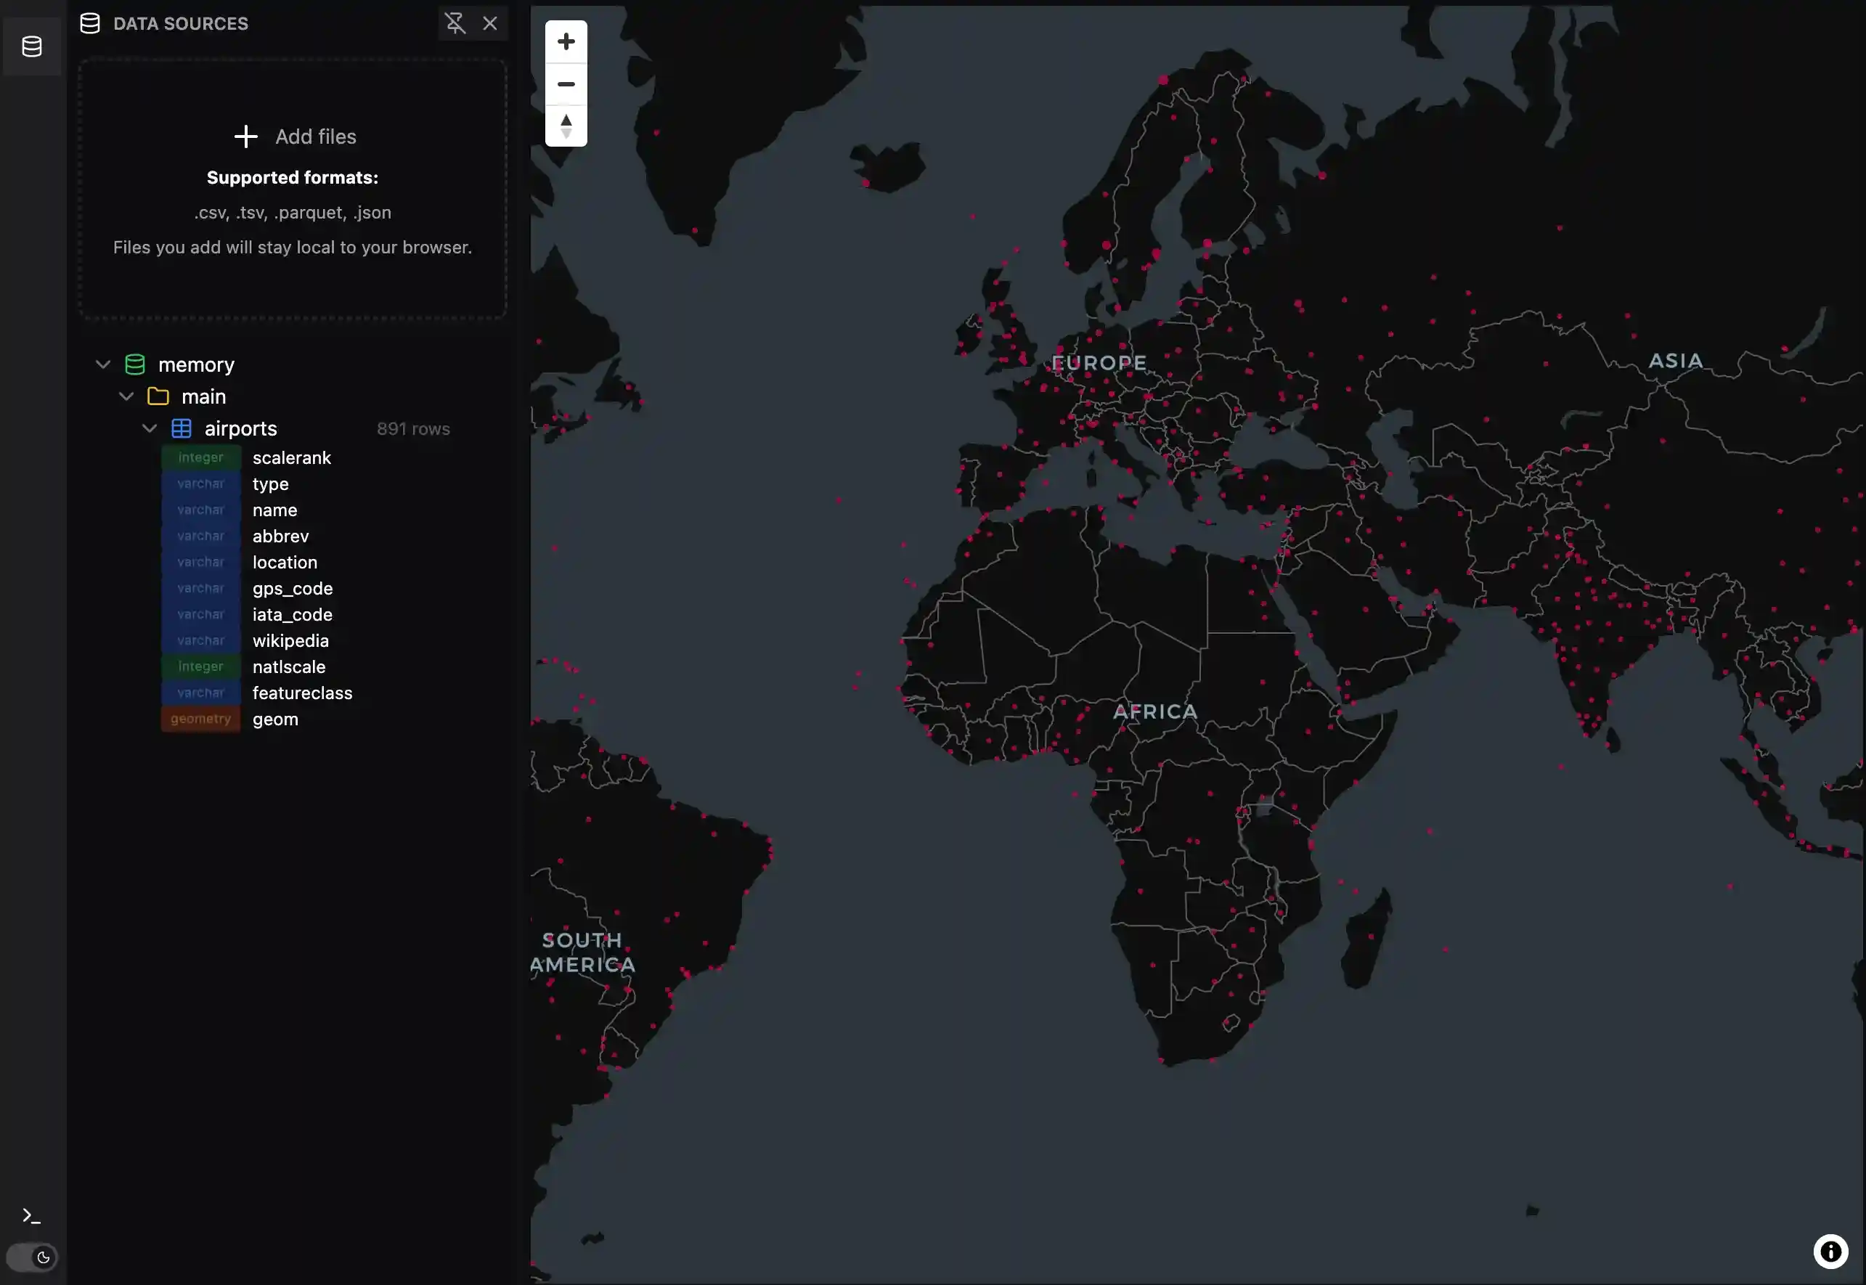This screenshot has width=1866, height=1285.
Task: Collapse the memory database node
Action: [103, 364]
